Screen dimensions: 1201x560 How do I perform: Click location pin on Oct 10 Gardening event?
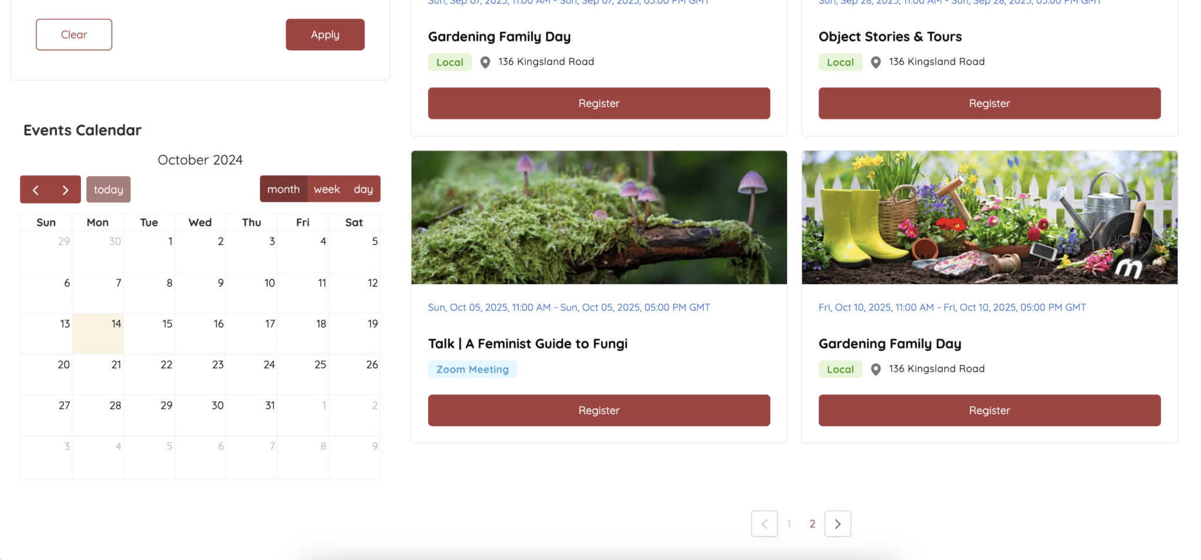(876, 369)
